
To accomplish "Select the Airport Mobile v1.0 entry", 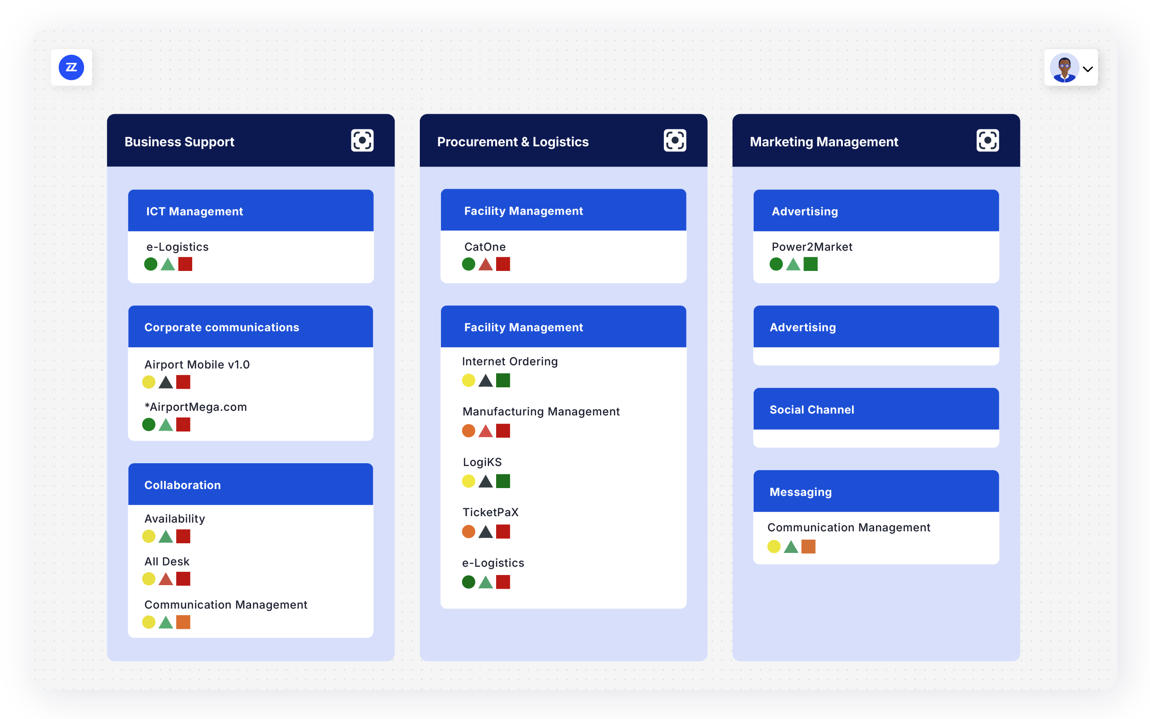I will pyautogui.click(x=197, y=365).
